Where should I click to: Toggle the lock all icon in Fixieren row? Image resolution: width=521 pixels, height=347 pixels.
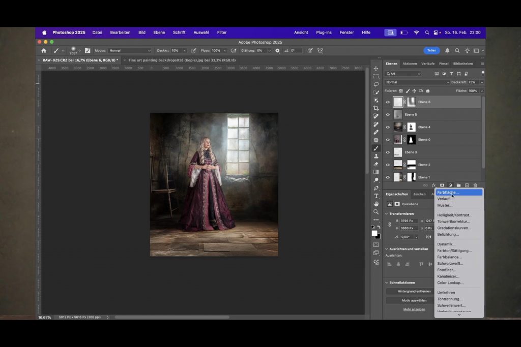(x=427, y=91)
